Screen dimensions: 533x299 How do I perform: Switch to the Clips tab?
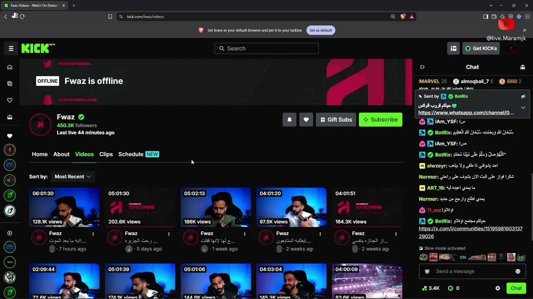coord(106,154)
